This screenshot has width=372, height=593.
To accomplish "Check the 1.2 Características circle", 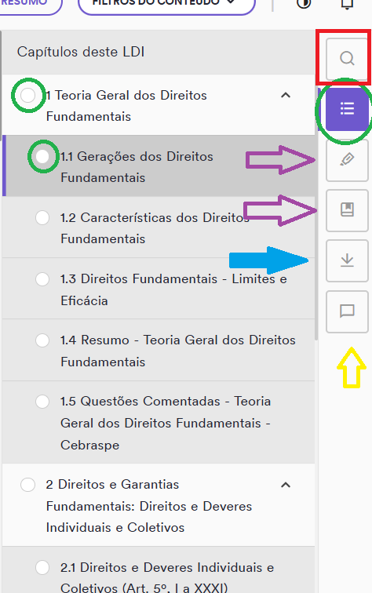I will (x=42, y=217).
